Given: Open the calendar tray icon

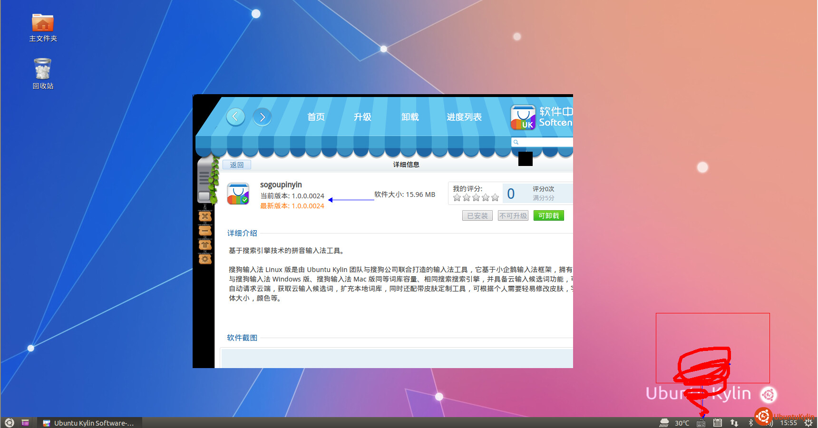Looking at the screenshot, I should 718,423.
